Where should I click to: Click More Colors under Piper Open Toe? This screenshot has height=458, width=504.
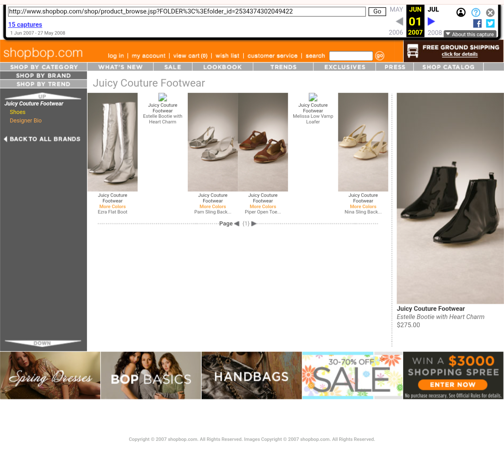(x=263, y=207)
